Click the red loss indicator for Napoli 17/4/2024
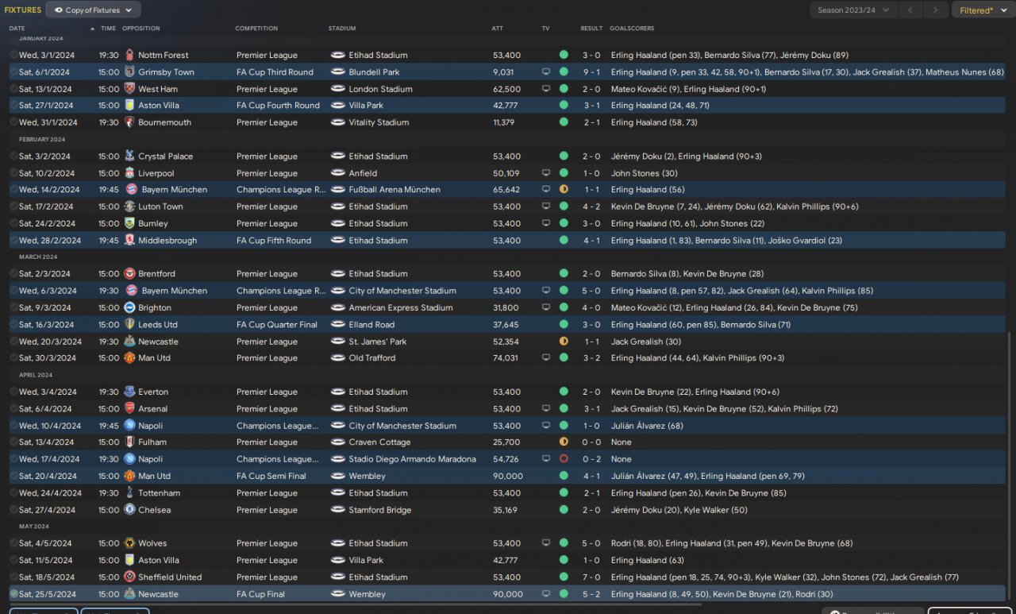Image resolution: width=1016 pixels, height=614 pixels. (564, 459)
